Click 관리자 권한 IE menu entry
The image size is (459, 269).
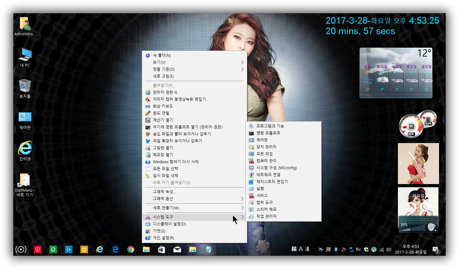pos(194,92)
